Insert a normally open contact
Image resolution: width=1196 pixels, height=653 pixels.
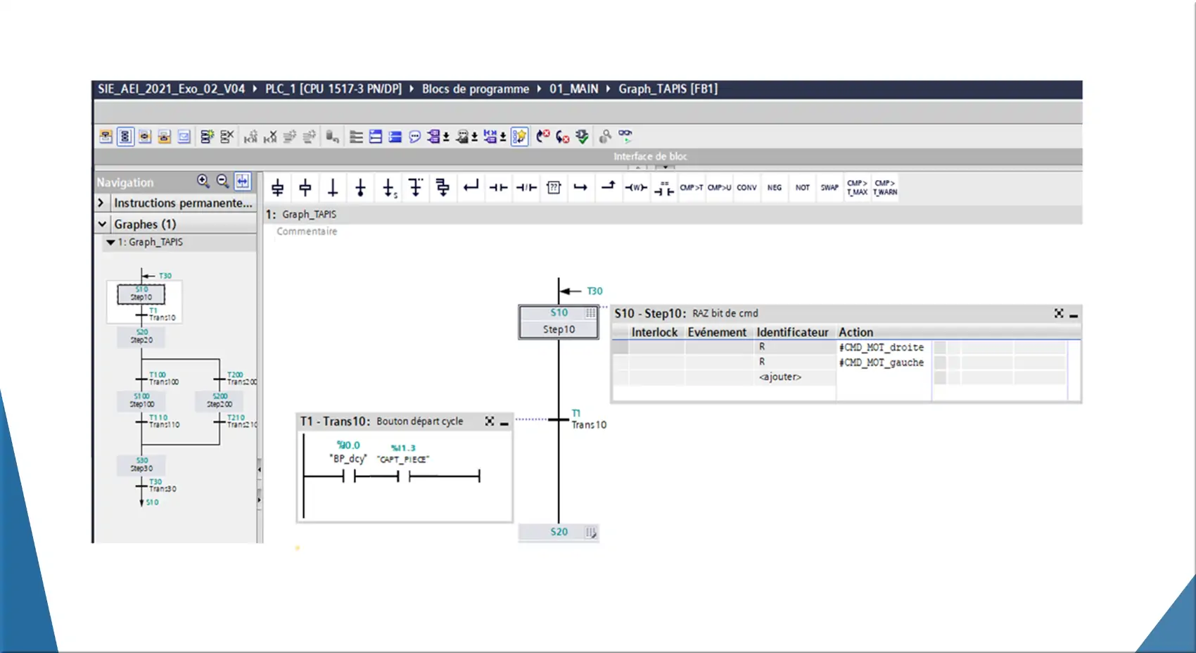coord(498,188)
